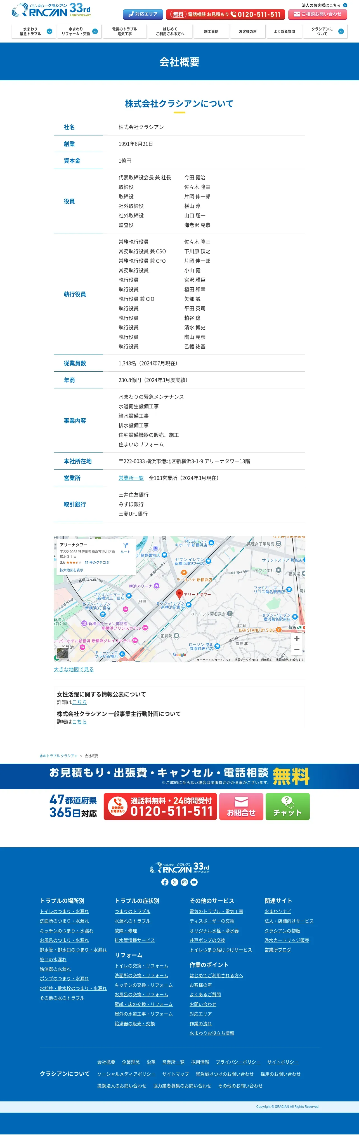Open the 電気のトラブル 電気工事 menu item
This screenshot has height=1135, width=359.
124,31
